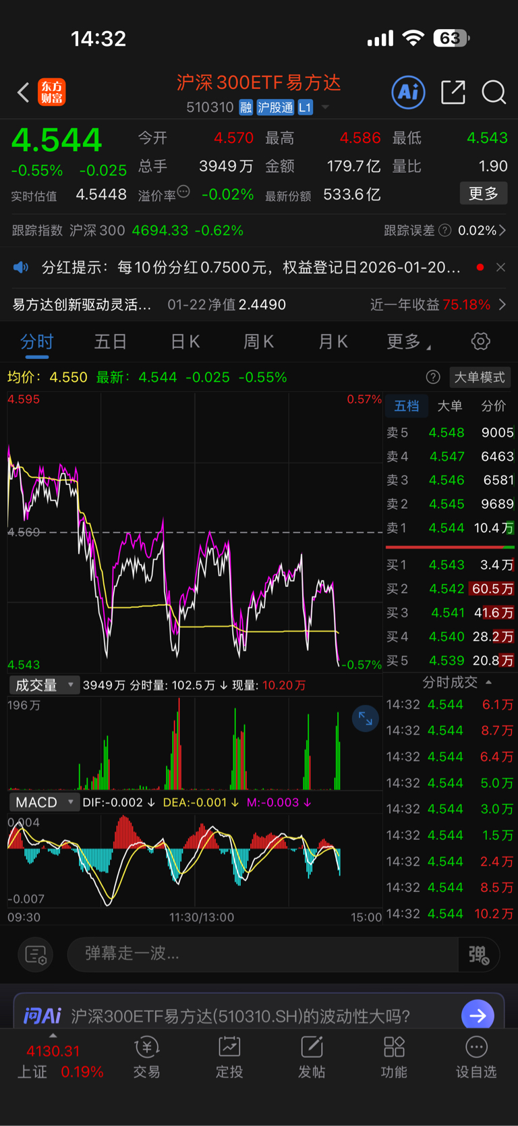The image size is (518, 1126).
Task: Expand the 更多 chart period dropdown
Action: [x=409, y=341]
